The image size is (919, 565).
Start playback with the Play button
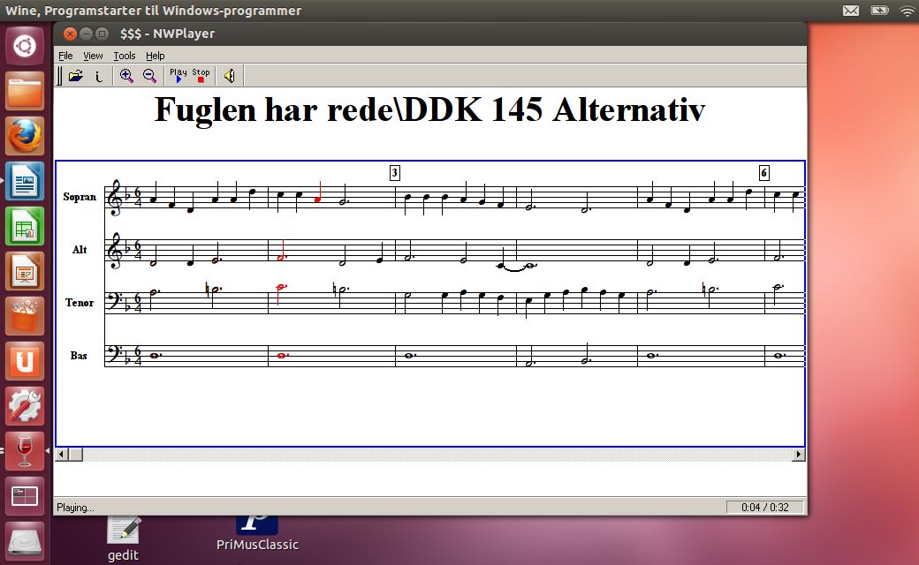pyautogui.click(x=178, y=76)
